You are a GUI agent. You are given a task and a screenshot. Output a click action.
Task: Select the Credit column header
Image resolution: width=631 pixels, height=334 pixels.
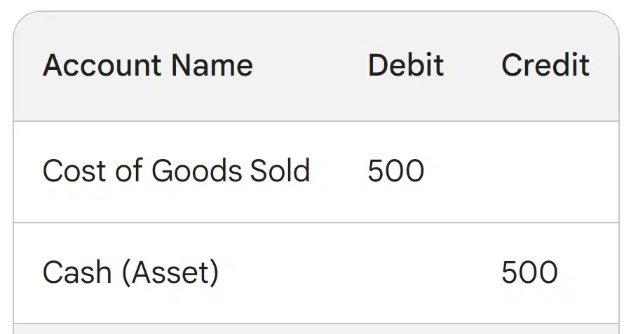[x=545, y=66]
